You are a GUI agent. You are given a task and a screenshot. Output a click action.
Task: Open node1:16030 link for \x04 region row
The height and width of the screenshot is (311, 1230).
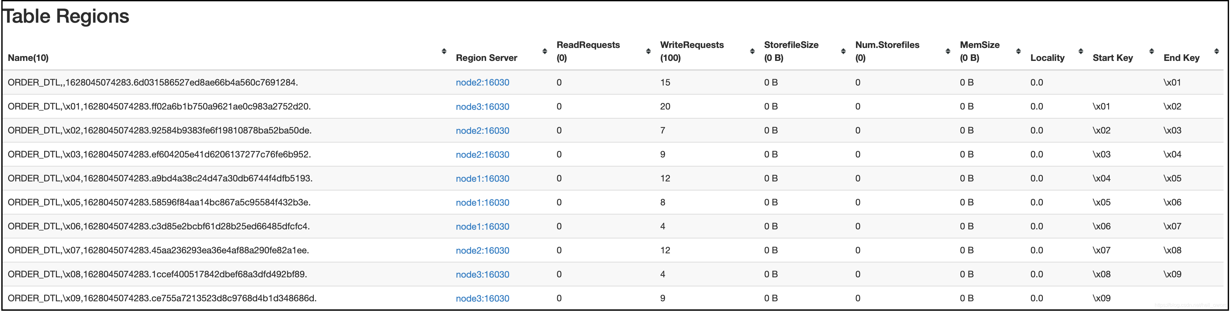pyautogui.click(x=482, y=179)
